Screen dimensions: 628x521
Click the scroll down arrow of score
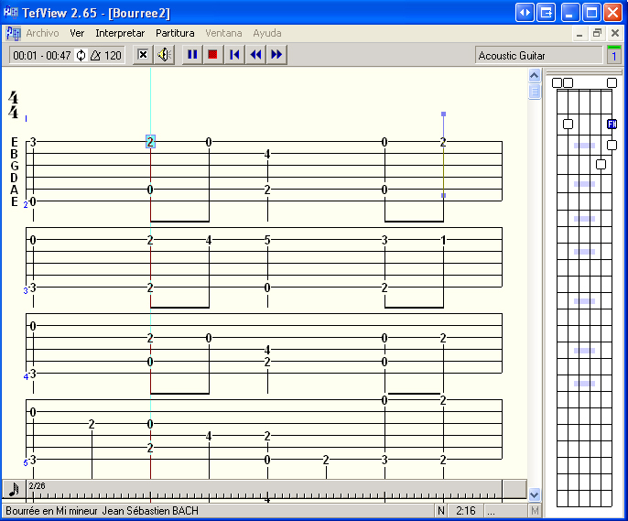point(535,495)
